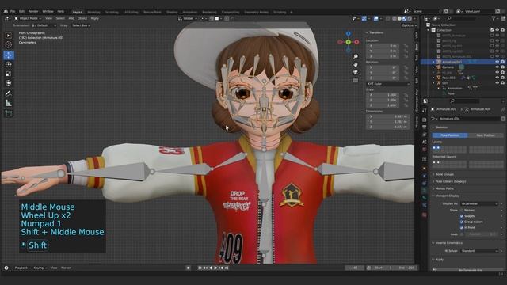
Task: Select the Rotate tool
Action: click(x=9, y=64)
